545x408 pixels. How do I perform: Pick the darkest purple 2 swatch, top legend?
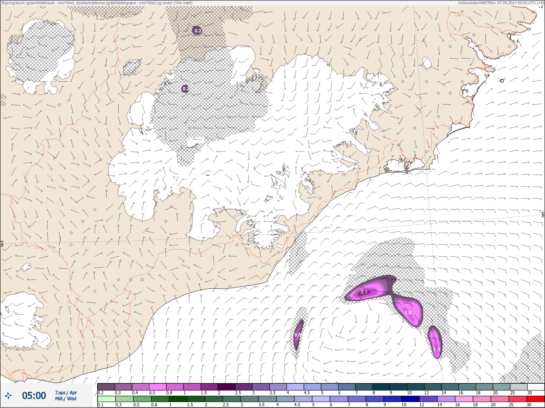click(x=227, y=387)
